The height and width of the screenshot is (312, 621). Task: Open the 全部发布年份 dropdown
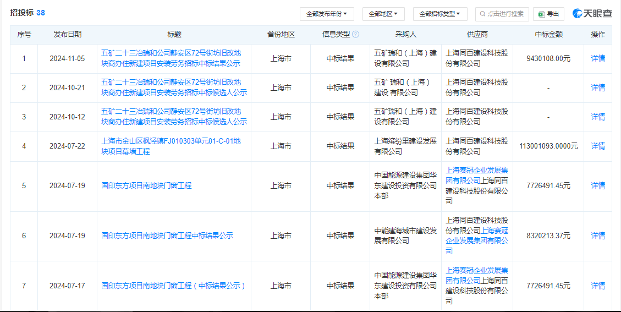tap(327, 14)
